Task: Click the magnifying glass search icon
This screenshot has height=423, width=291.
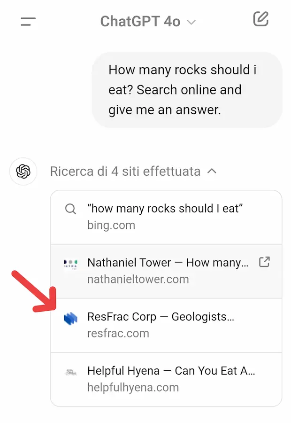Action: (x=70, y=208)
